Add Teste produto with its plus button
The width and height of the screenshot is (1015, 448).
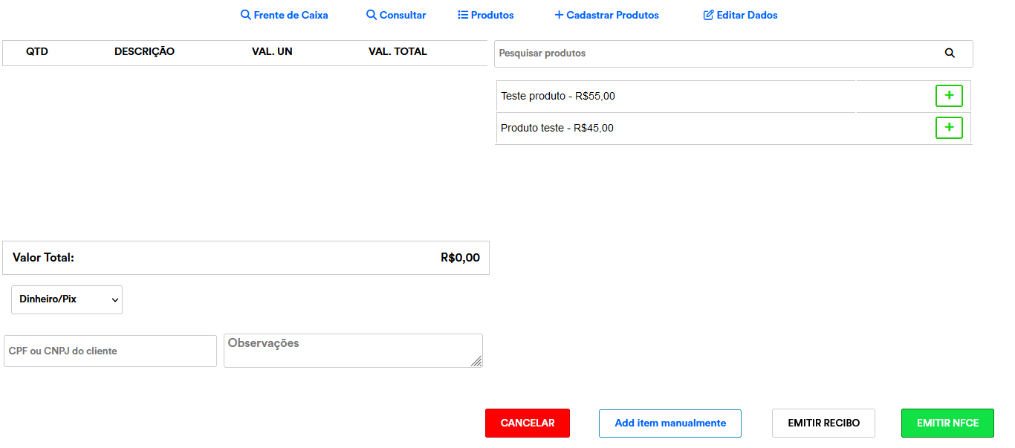(948, 96)
